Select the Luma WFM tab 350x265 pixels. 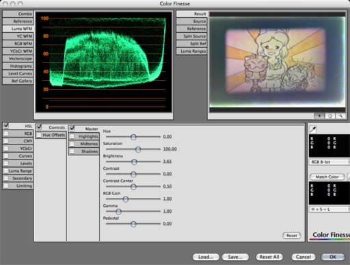point(18,29)
